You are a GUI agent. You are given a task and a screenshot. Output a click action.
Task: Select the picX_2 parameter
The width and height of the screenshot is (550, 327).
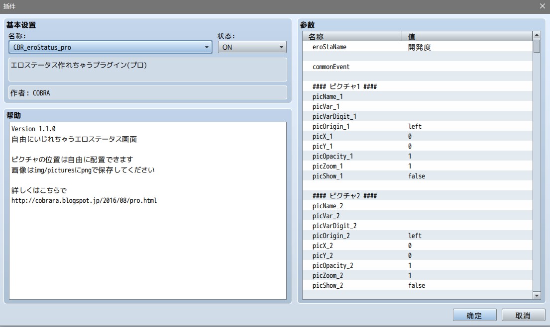418,245
